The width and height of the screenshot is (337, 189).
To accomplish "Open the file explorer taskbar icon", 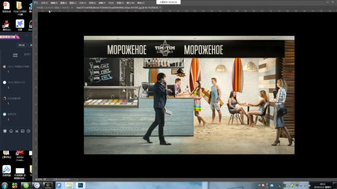I will pyautogui.click(x=69, y=185).
